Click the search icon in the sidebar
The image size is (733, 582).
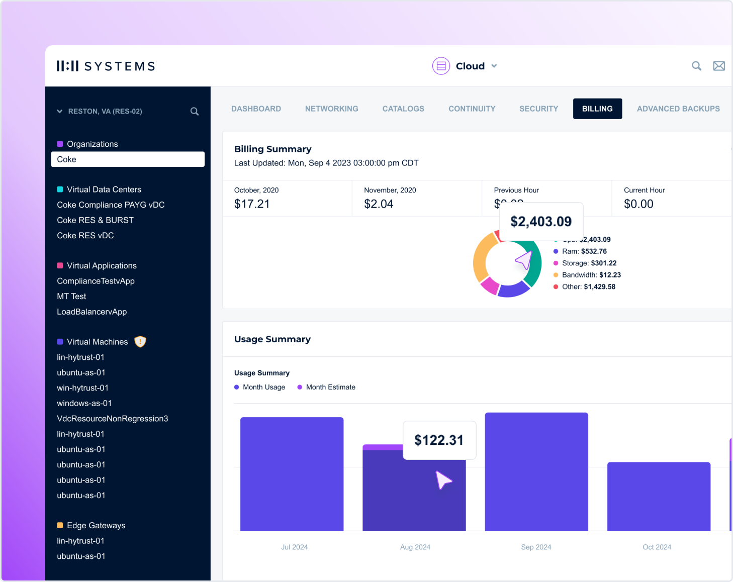[194, 111]
